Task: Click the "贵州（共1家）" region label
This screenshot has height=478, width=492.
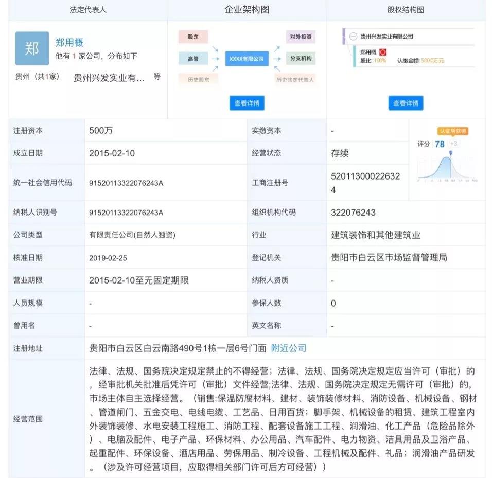Action: coord(38,76)
